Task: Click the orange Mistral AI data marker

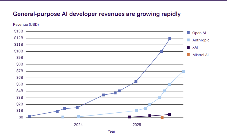Action: click(x=162, y=117)
